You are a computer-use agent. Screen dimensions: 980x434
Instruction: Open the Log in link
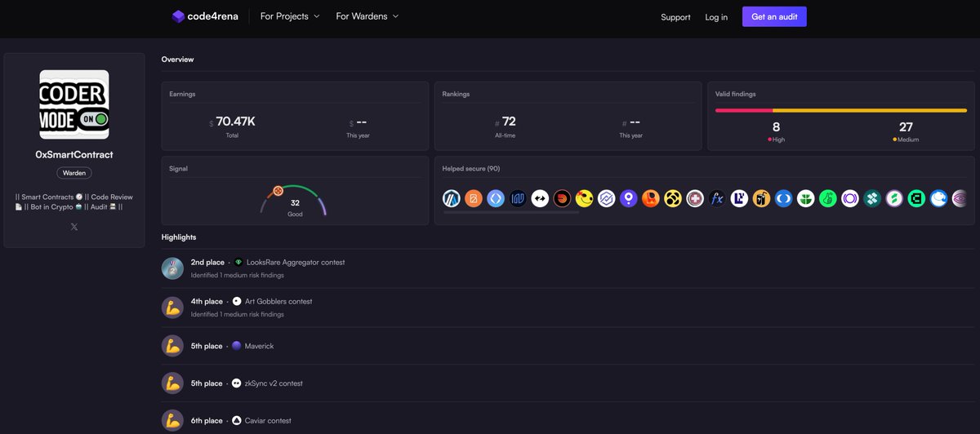[x=716, y=17]
